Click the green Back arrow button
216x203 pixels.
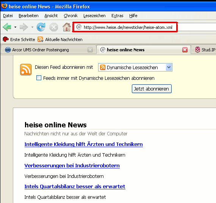7,27
